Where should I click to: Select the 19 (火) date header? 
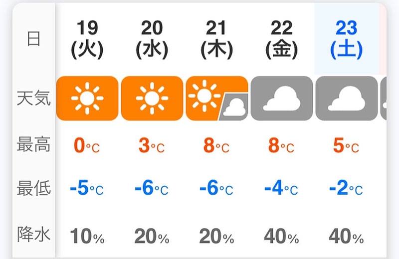click(x=87, y=39)
